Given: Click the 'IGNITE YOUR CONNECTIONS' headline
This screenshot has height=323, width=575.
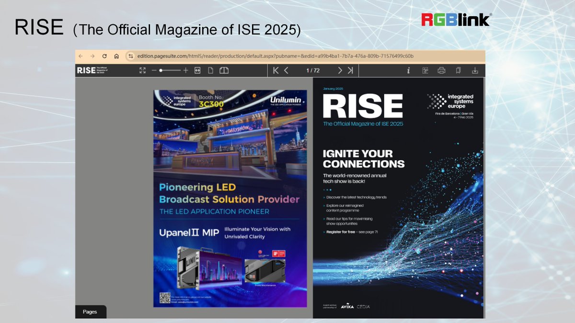Looking at the screenshot, I should [x=364, y=159].
